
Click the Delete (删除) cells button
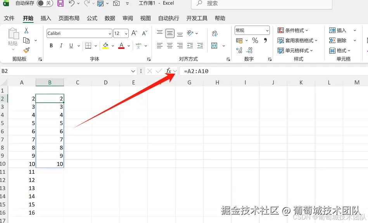click(338, 40)
